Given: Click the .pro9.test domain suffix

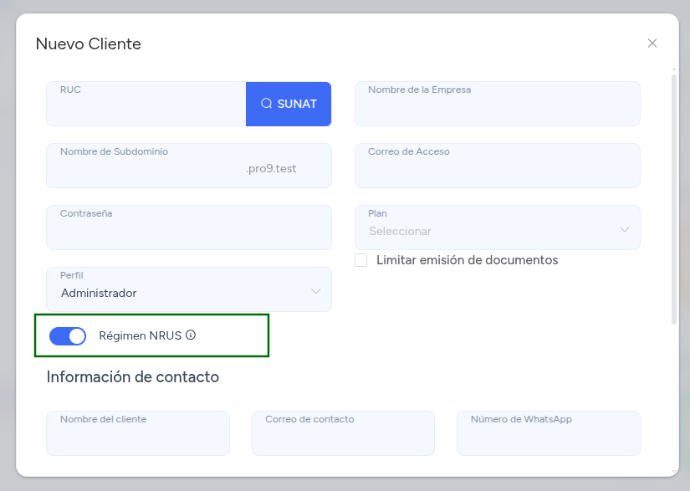Looking at the screenshot, I should pyautogui.click(x=271, y=168).
